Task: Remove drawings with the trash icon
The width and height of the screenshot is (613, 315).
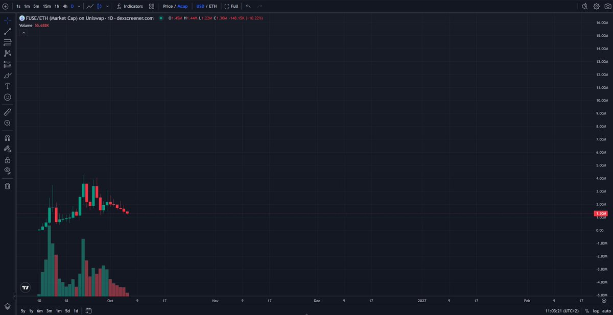Action: pos(7,186)
